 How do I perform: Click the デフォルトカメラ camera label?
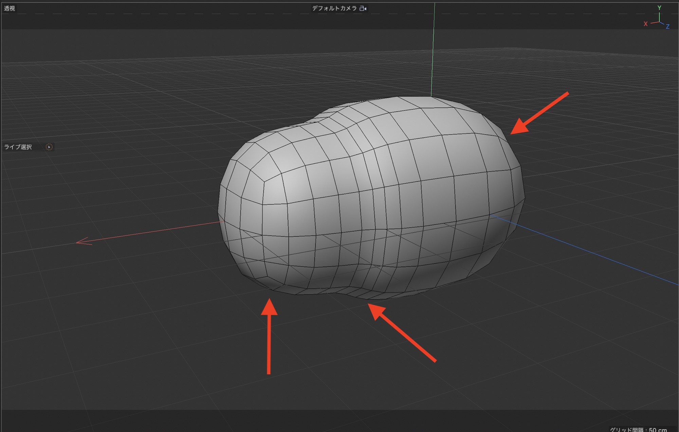point(334,8)
